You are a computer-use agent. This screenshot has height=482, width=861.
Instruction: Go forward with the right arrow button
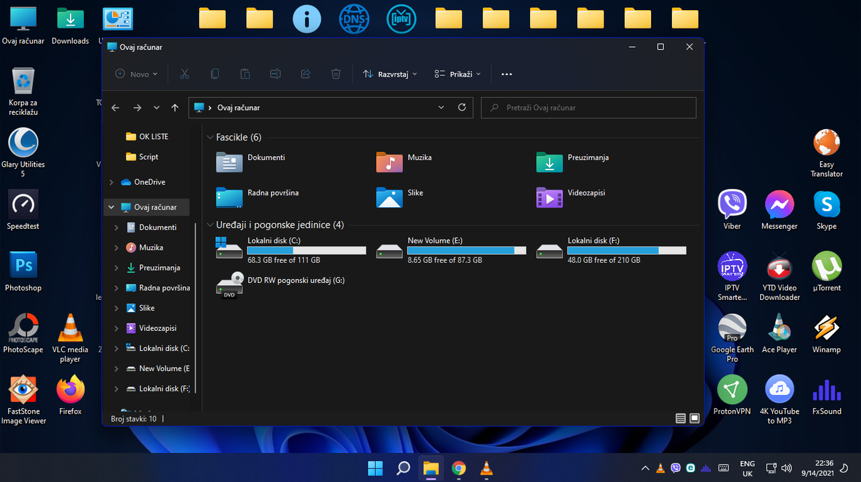[x=137, y=108]
